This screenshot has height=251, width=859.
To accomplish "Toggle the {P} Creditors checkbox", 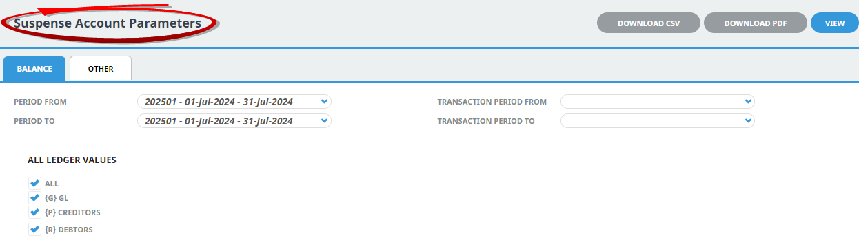I will pos(34,212).
